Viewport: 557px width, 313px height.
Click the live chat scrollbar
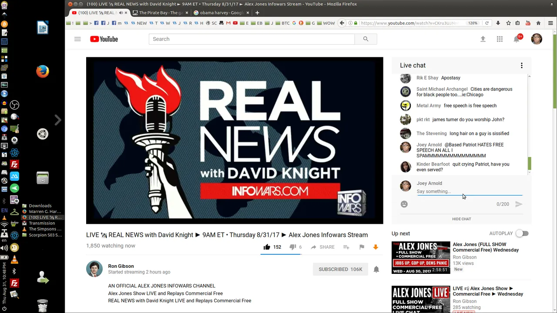[x=529, y=164]
